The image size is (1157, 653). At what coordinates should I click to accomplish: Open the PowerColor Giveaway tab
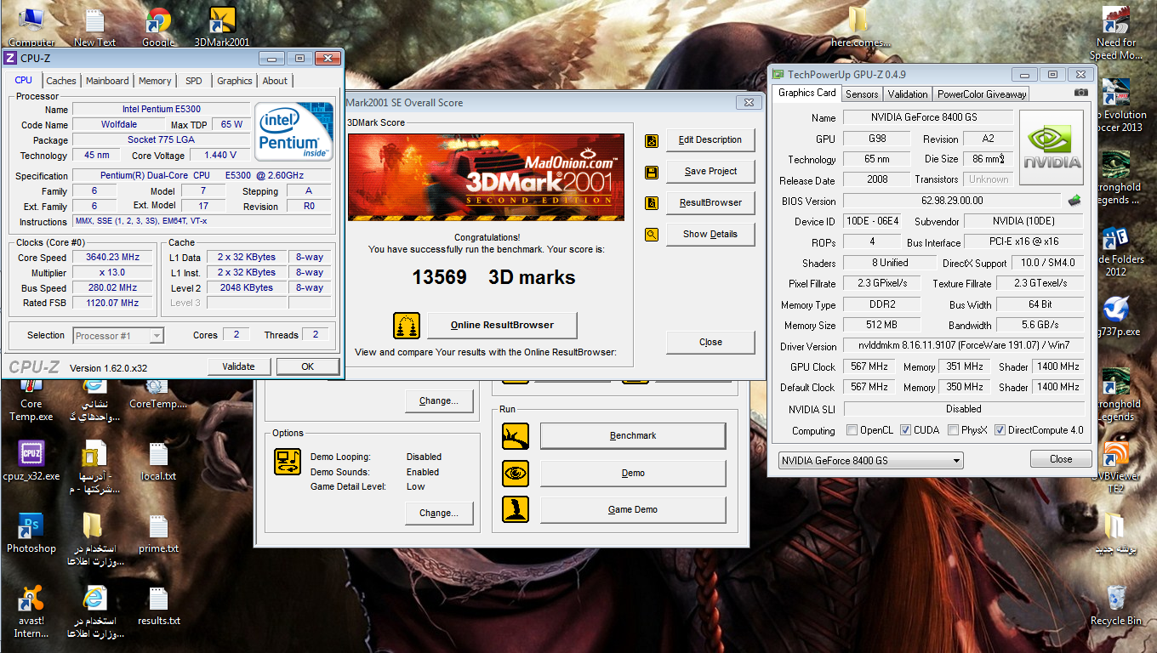coord(982,94)
